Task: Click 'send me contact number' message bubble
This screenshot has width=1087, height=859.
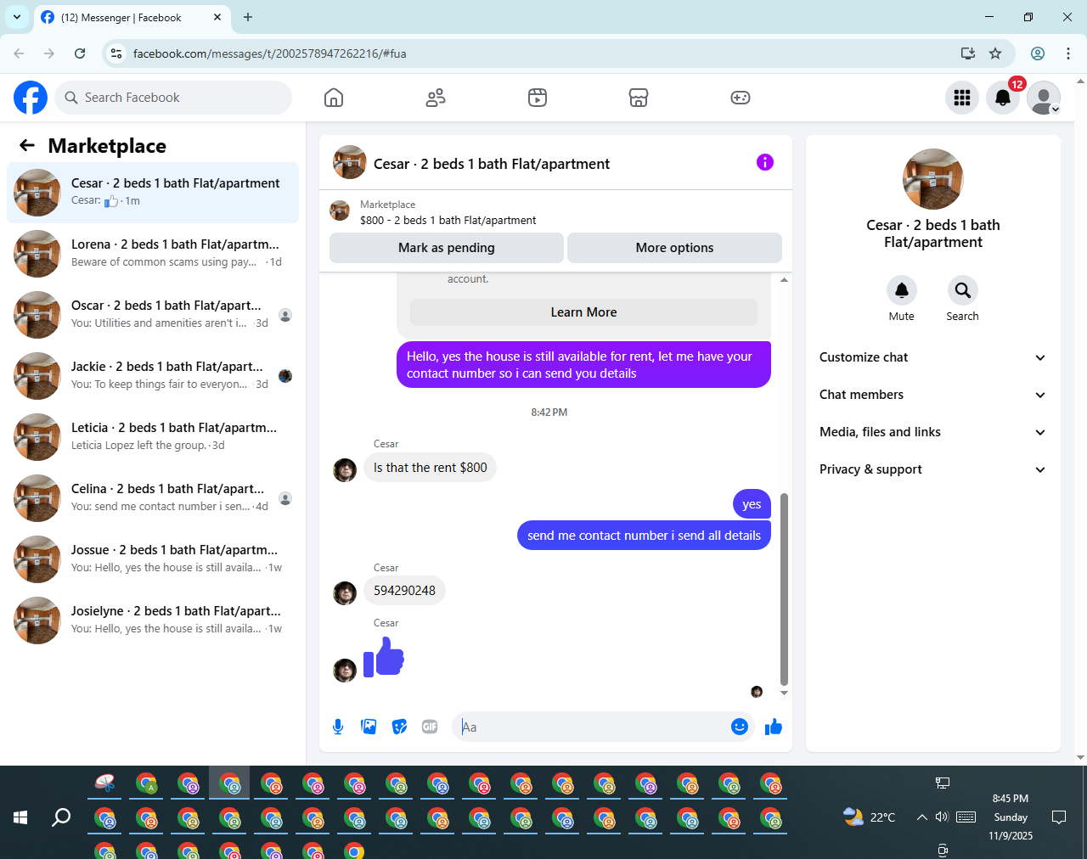Action: click(644, 536)
